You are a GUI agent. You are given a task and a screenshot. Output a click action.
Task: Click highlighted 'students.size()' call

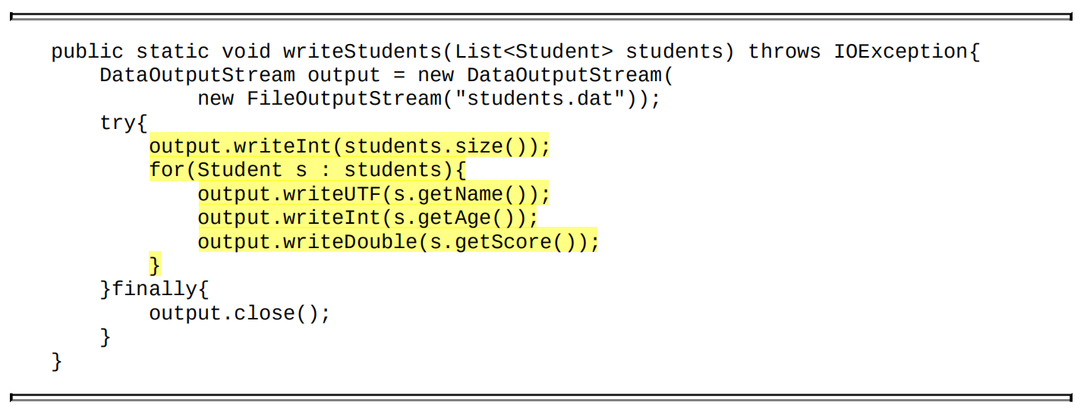tap(436, 146)
